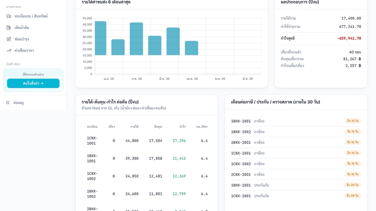Select the 1BKK-1002 row in profit table
This screenshot has width=376, height=211.
click(x=147, y=194)
